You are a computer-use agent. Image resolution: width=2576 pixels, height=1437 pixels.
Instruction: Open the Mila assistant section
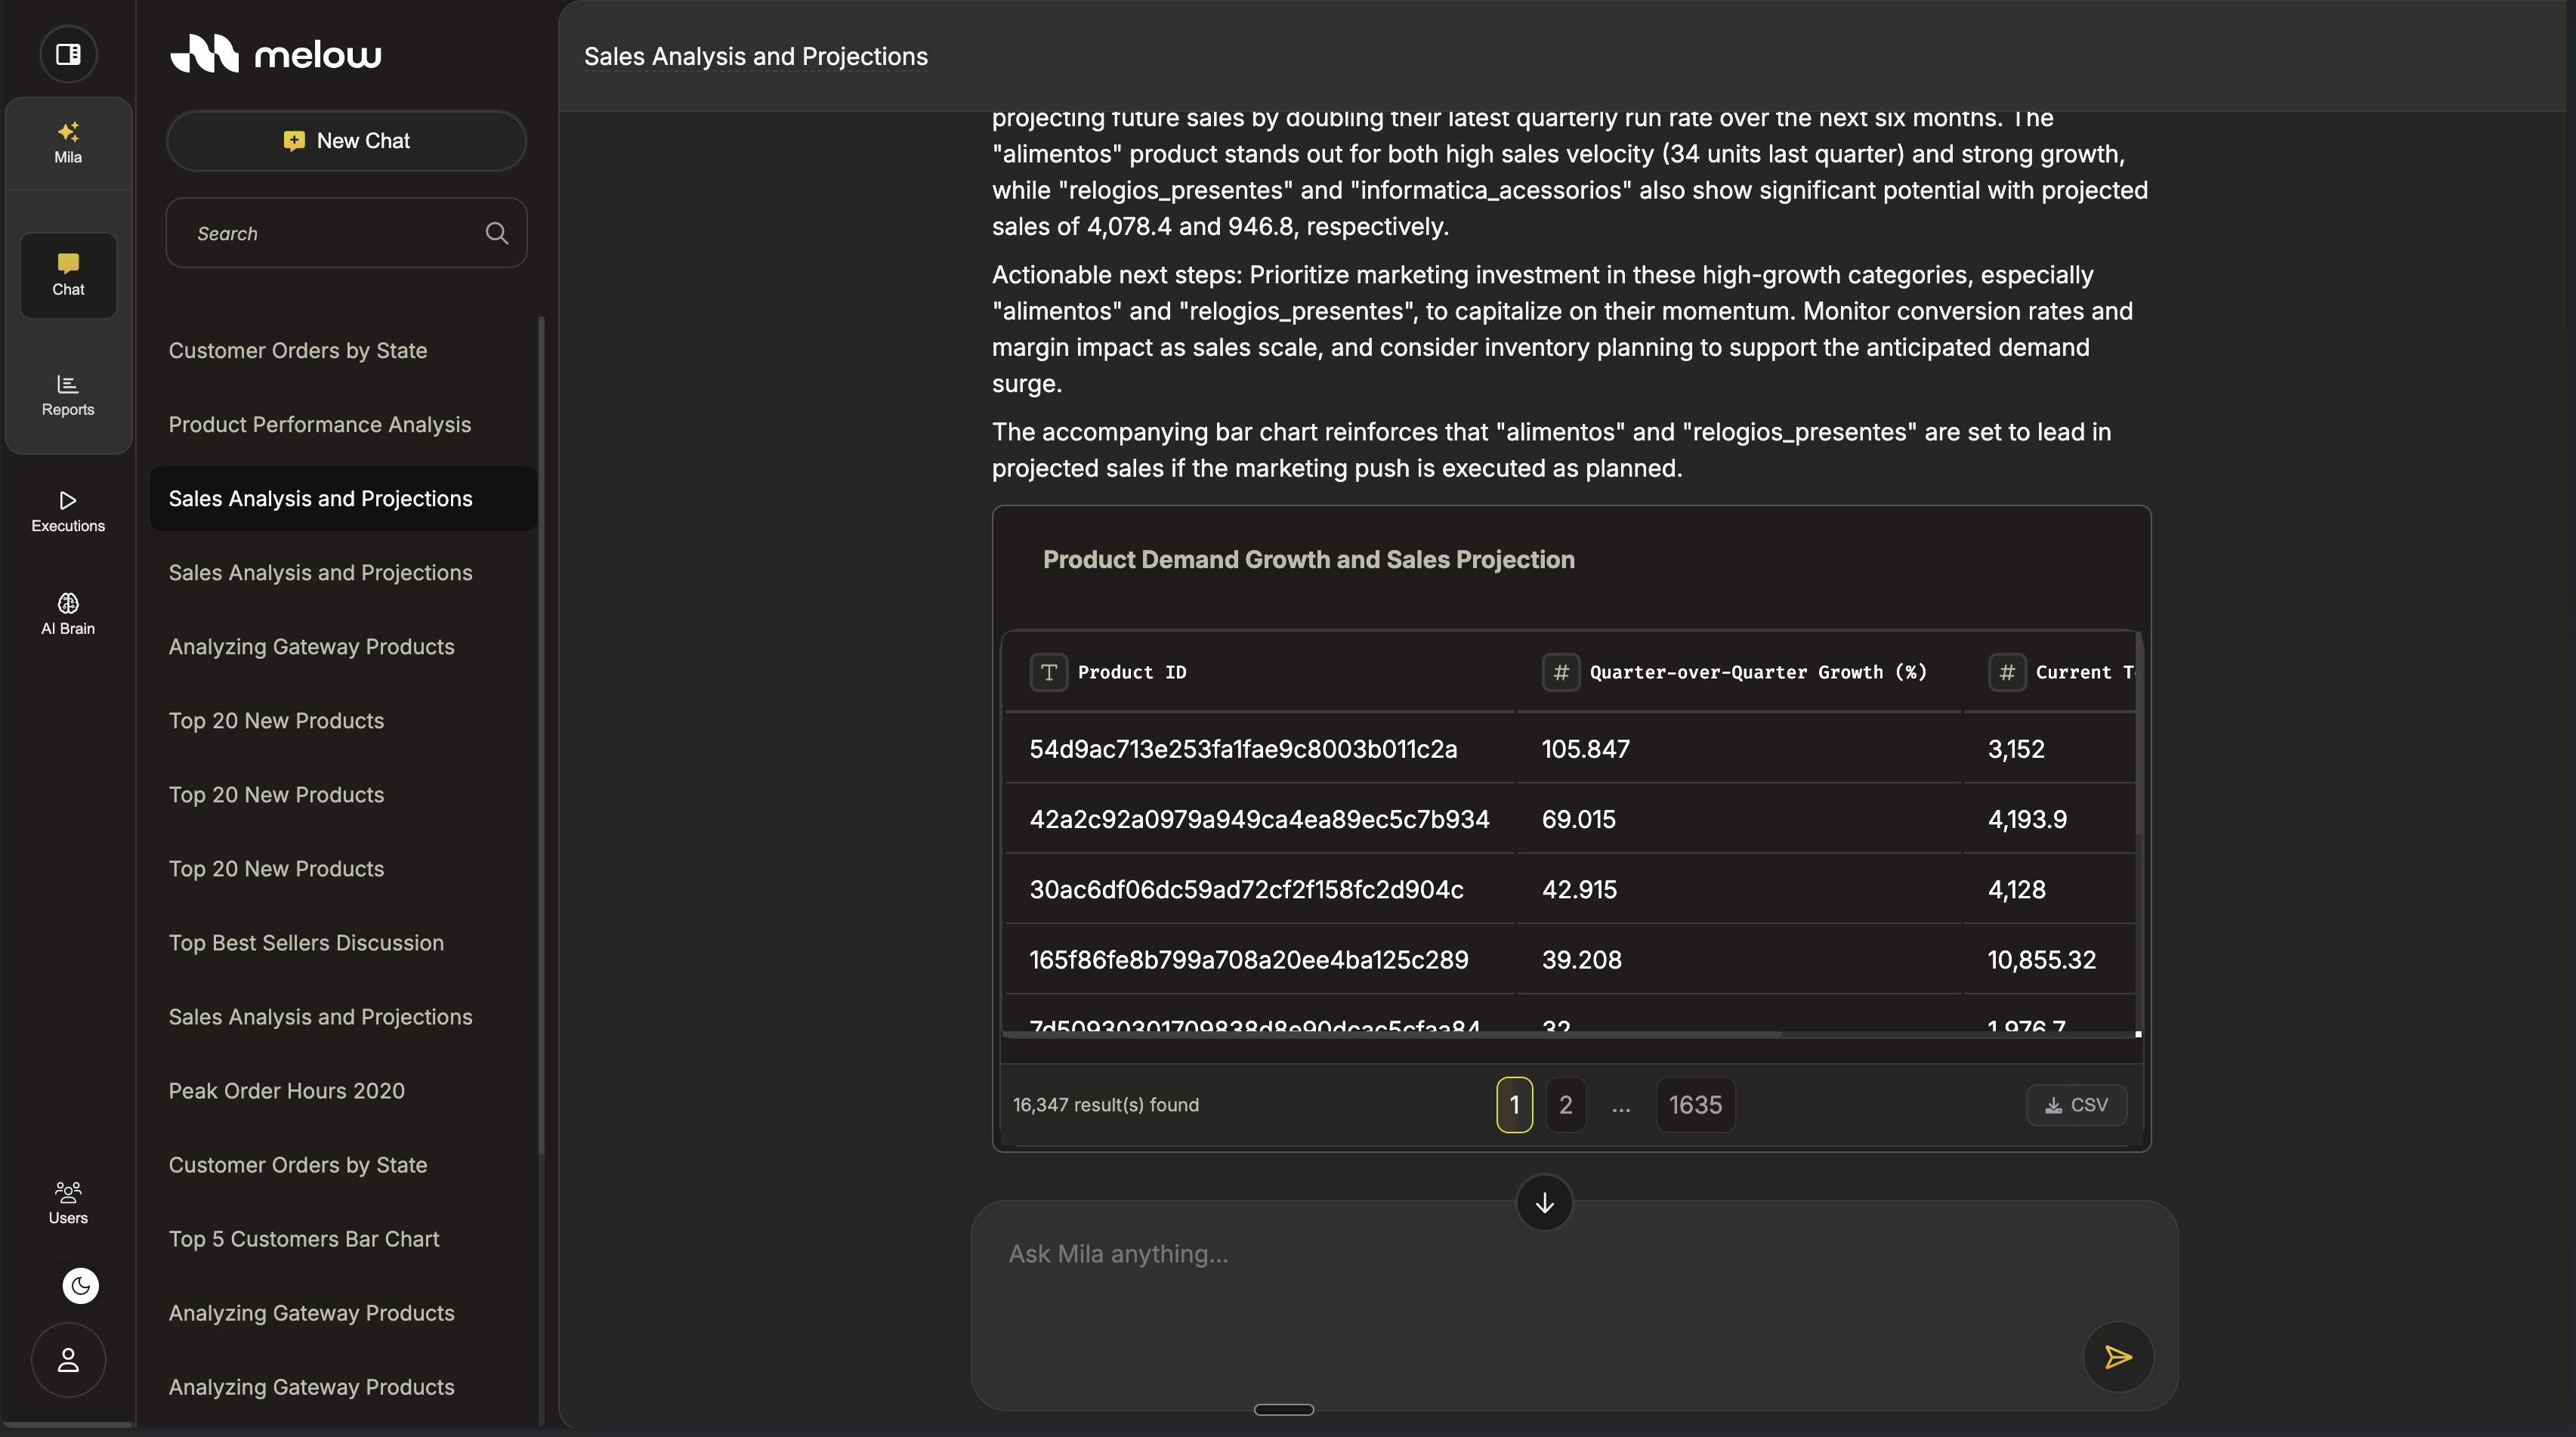[x=68, y=142]
